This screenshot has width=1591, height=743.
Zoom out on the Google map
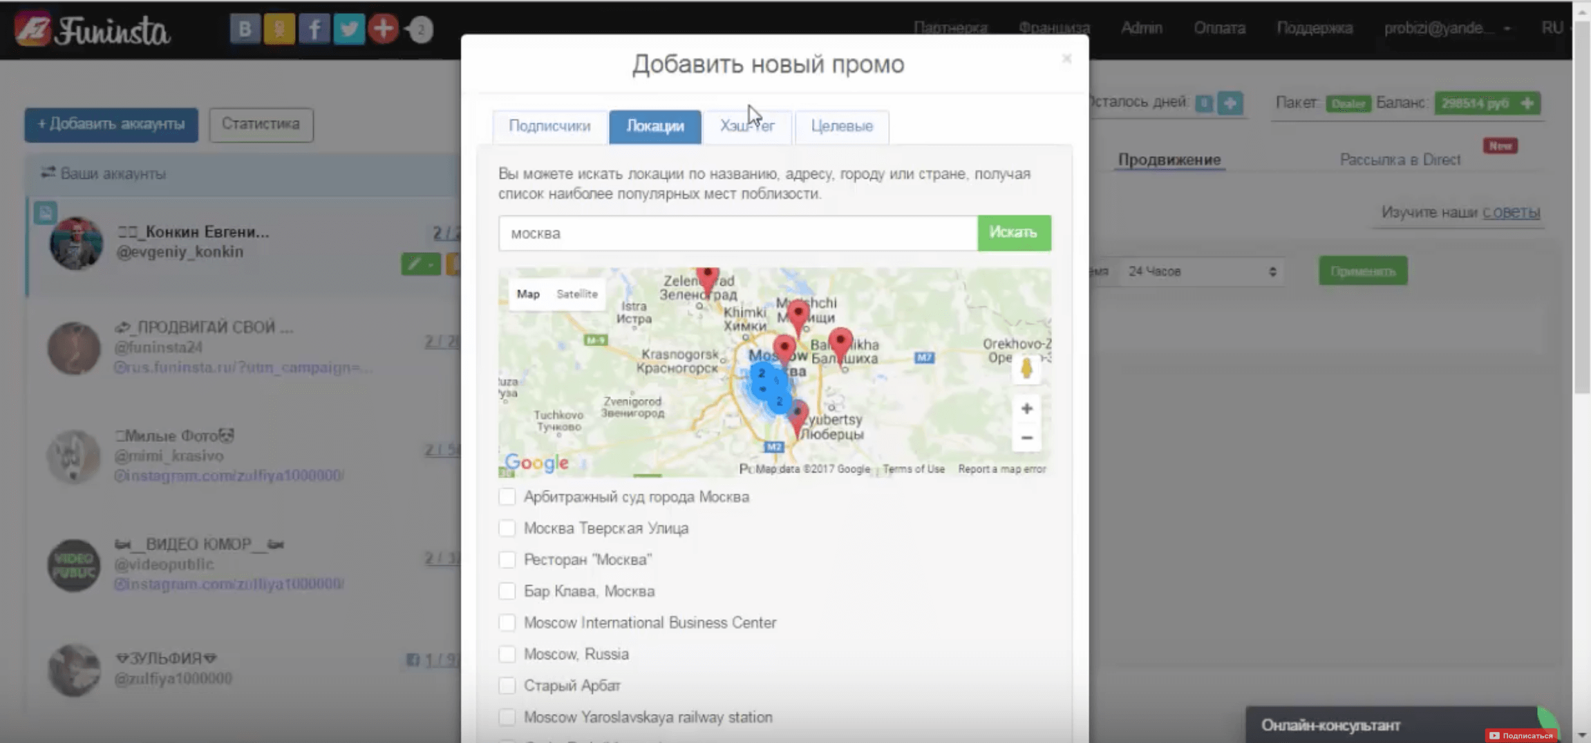(x=1026, y=438)
